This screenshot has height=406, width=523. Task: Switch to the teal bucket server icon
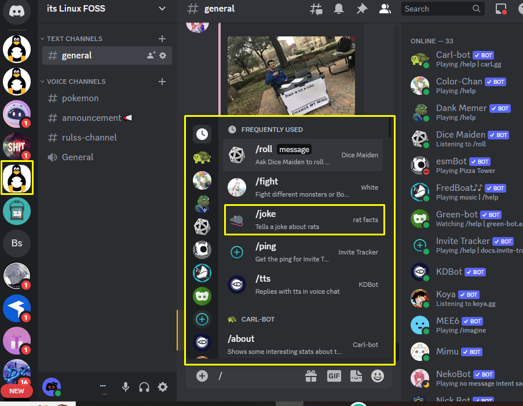pyautogui.click(x=17, y=211)
